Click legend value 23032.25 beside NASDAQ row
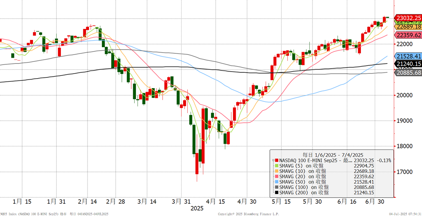Viewport: 422px width, 216px height. tap(364, 161)
